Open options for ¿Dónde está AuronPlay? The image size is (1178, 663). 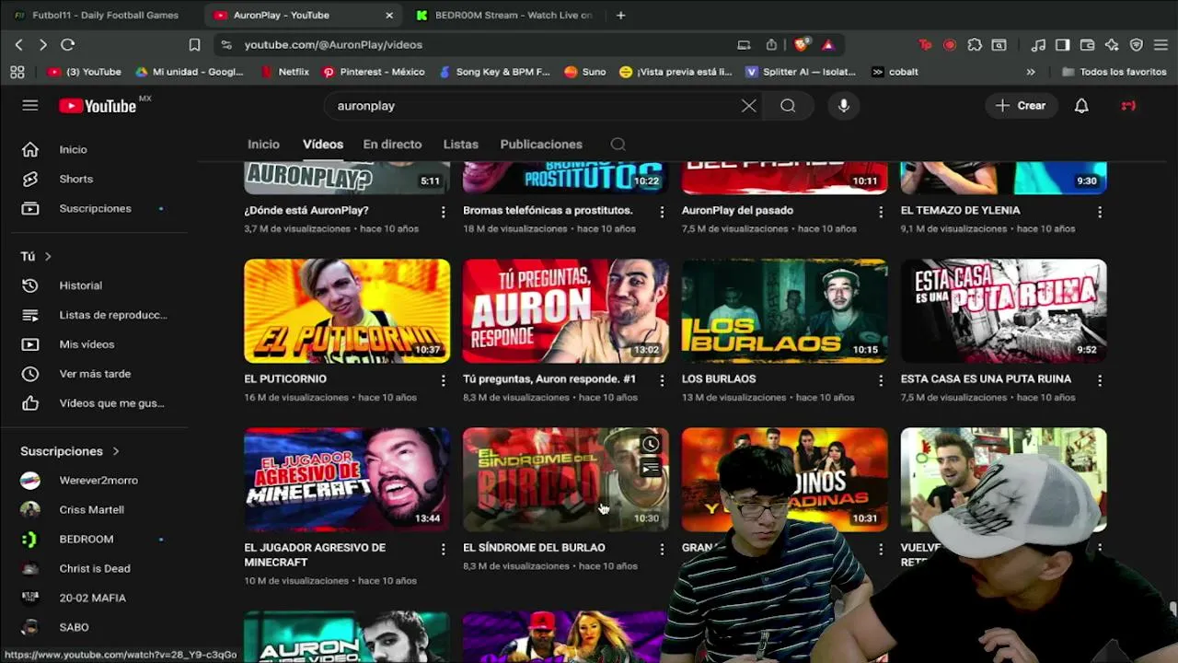click(443, 212)
